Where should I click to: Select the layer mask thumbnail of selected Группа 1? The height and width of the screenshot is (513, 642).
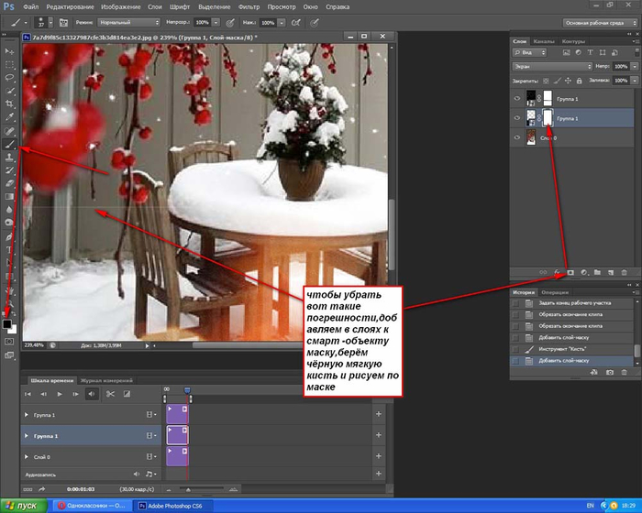point(548,118)
